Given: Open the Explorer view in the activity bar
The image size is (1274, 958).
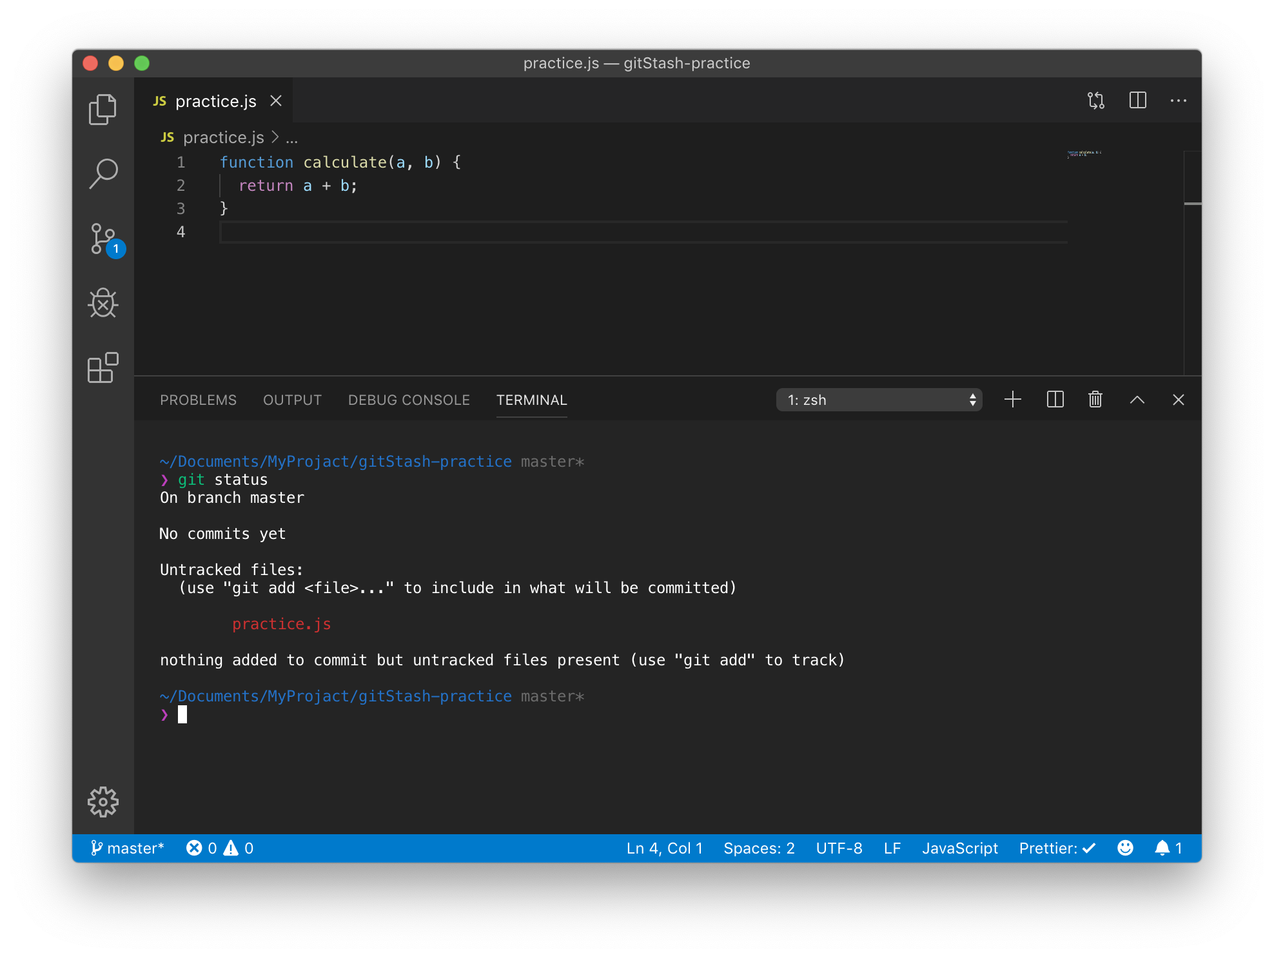Looking at the screenshot, I should (x=103, y=109).
